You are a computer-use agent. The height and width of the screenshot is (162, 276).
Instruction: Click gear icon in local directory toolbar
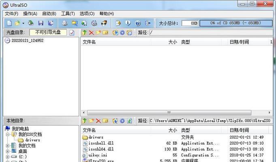click(122, 121)
